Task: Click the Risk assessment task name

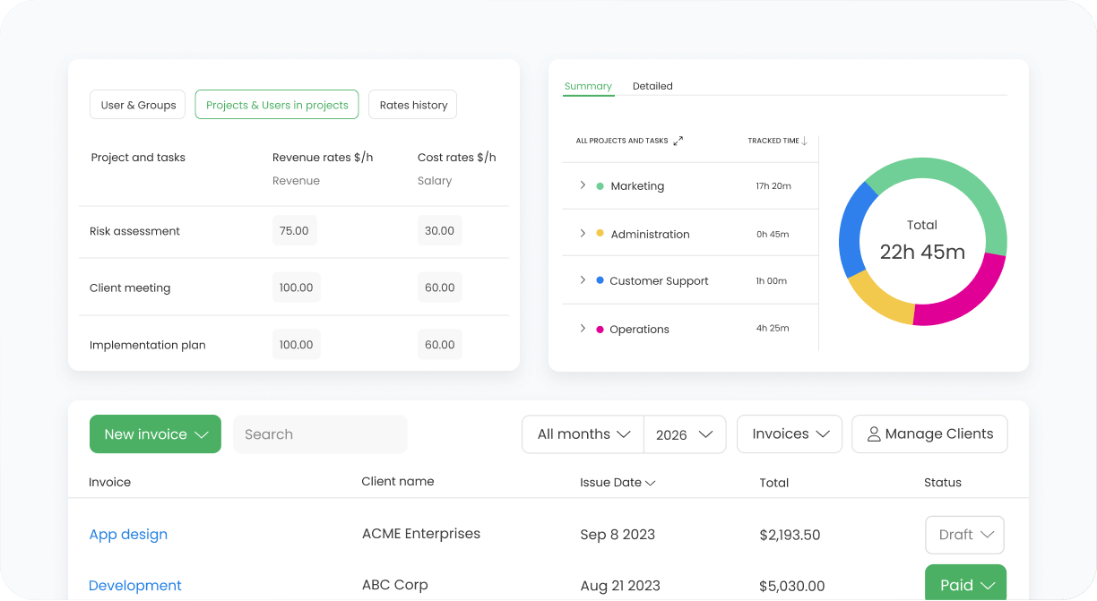Action: [x=134, y=231]
